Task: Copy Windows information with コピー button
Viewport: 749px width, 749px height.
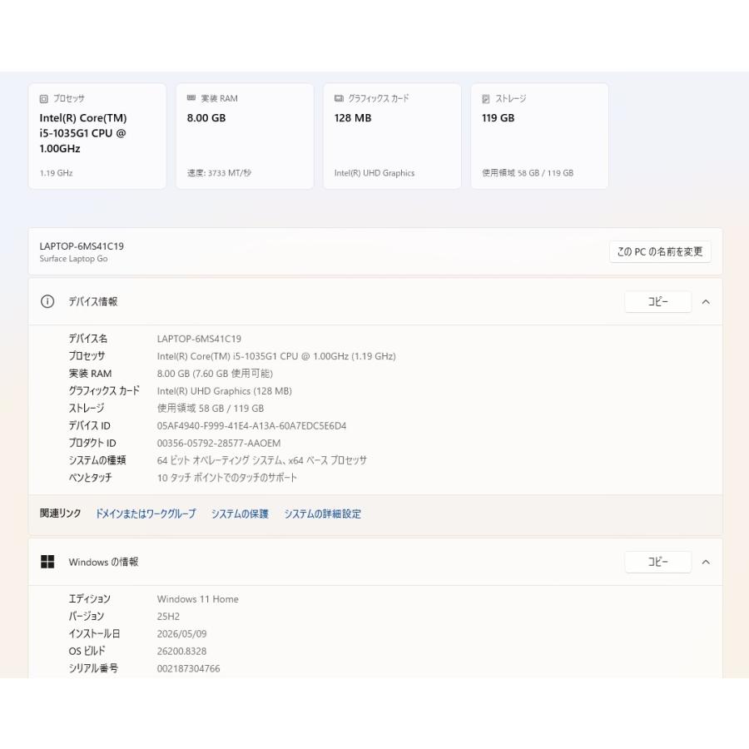Action: [657, 563]
